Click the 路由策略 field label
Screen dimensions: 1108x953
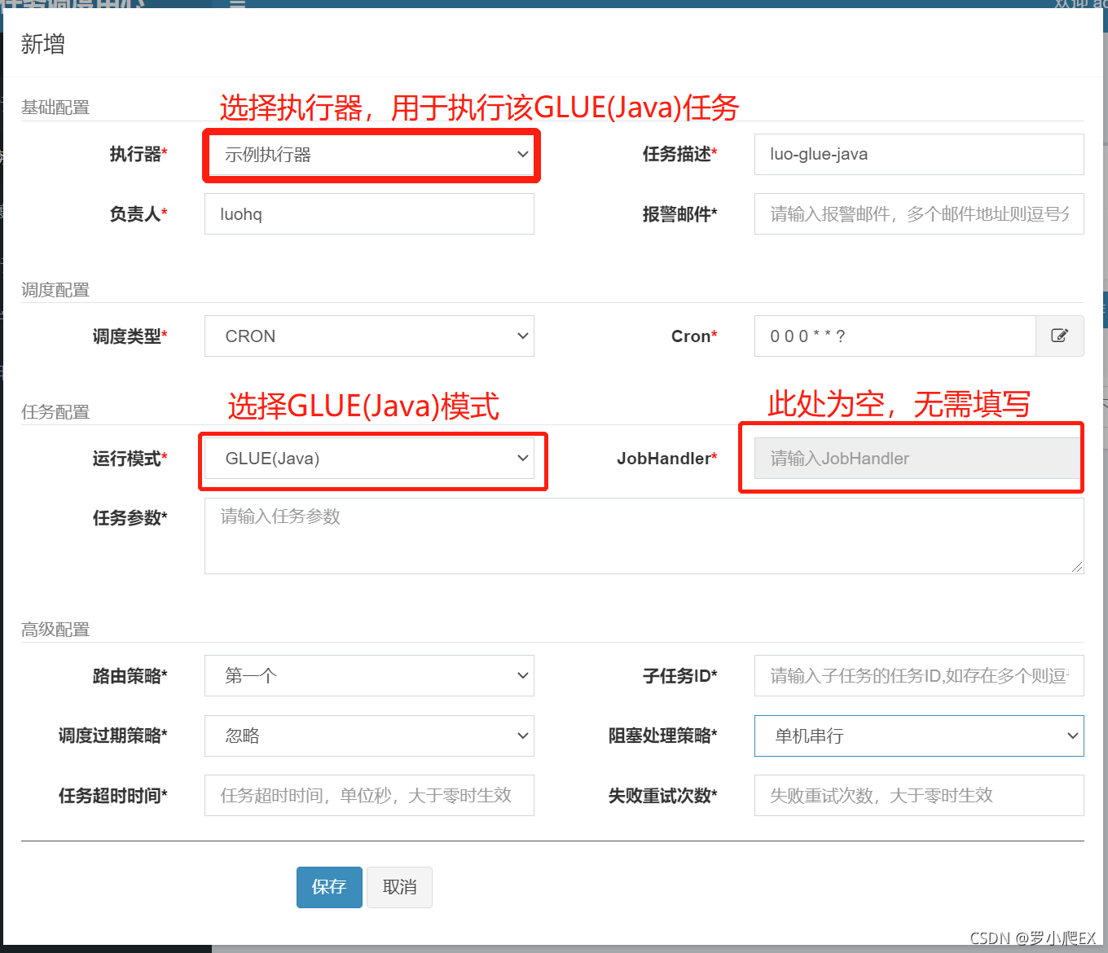tap(130, 675)
